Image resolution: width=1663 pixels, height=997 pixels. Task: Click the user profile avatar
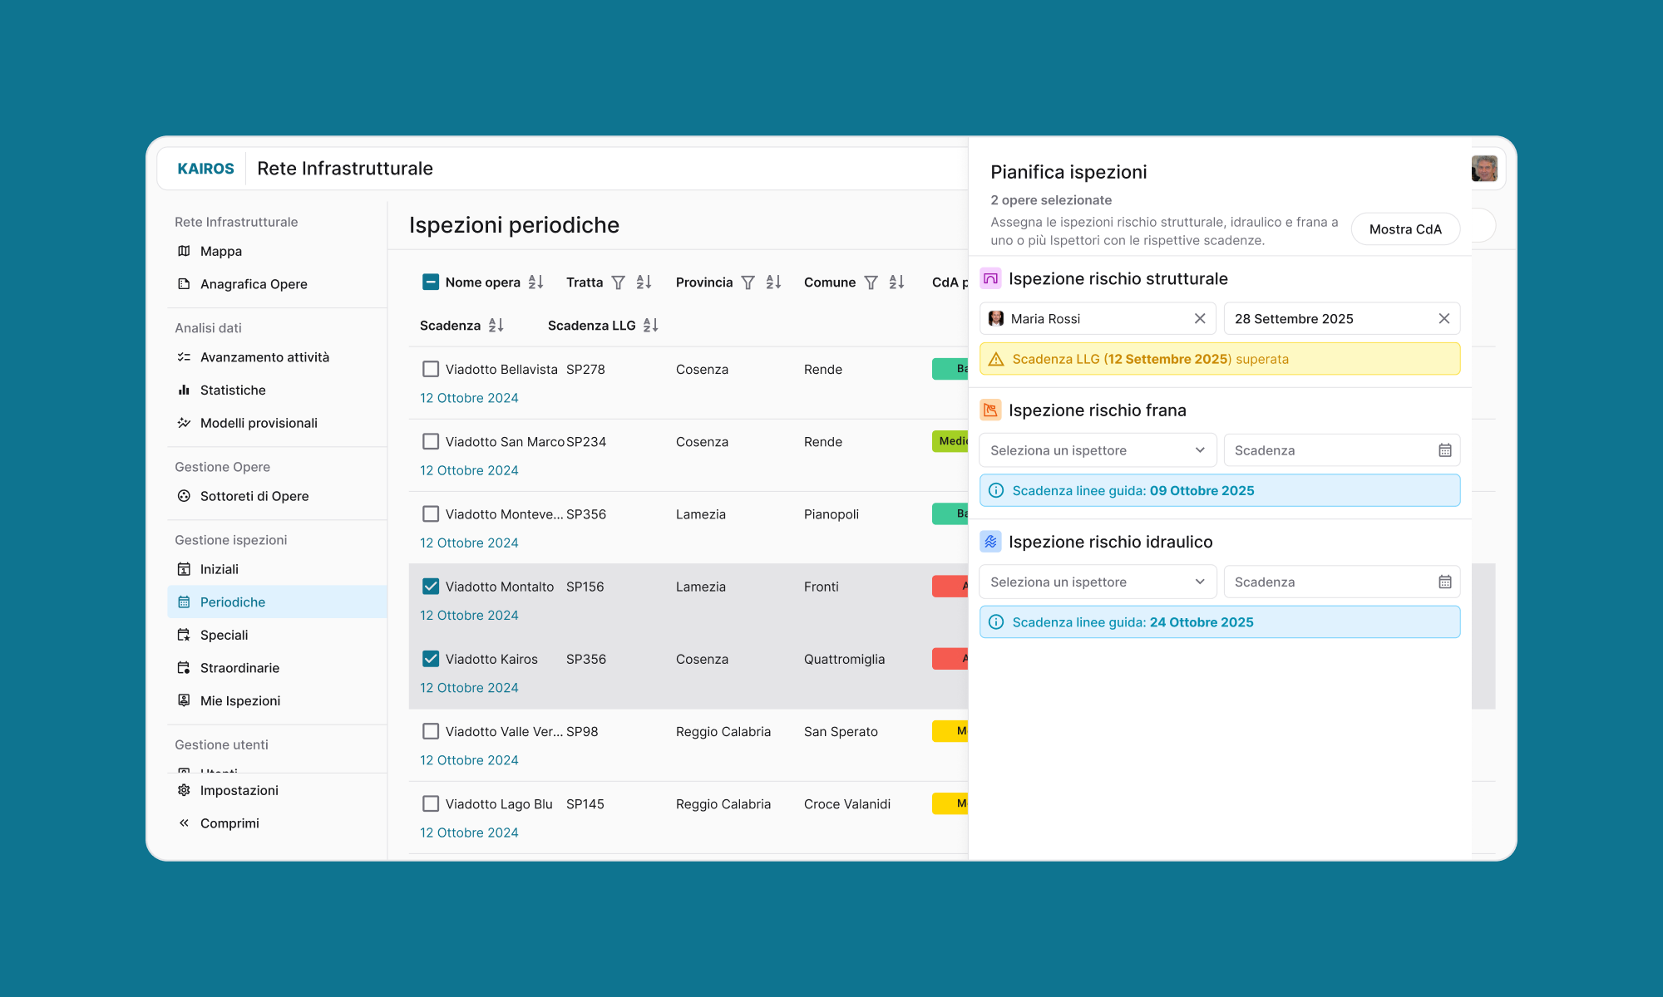[x=1483, y=169]
